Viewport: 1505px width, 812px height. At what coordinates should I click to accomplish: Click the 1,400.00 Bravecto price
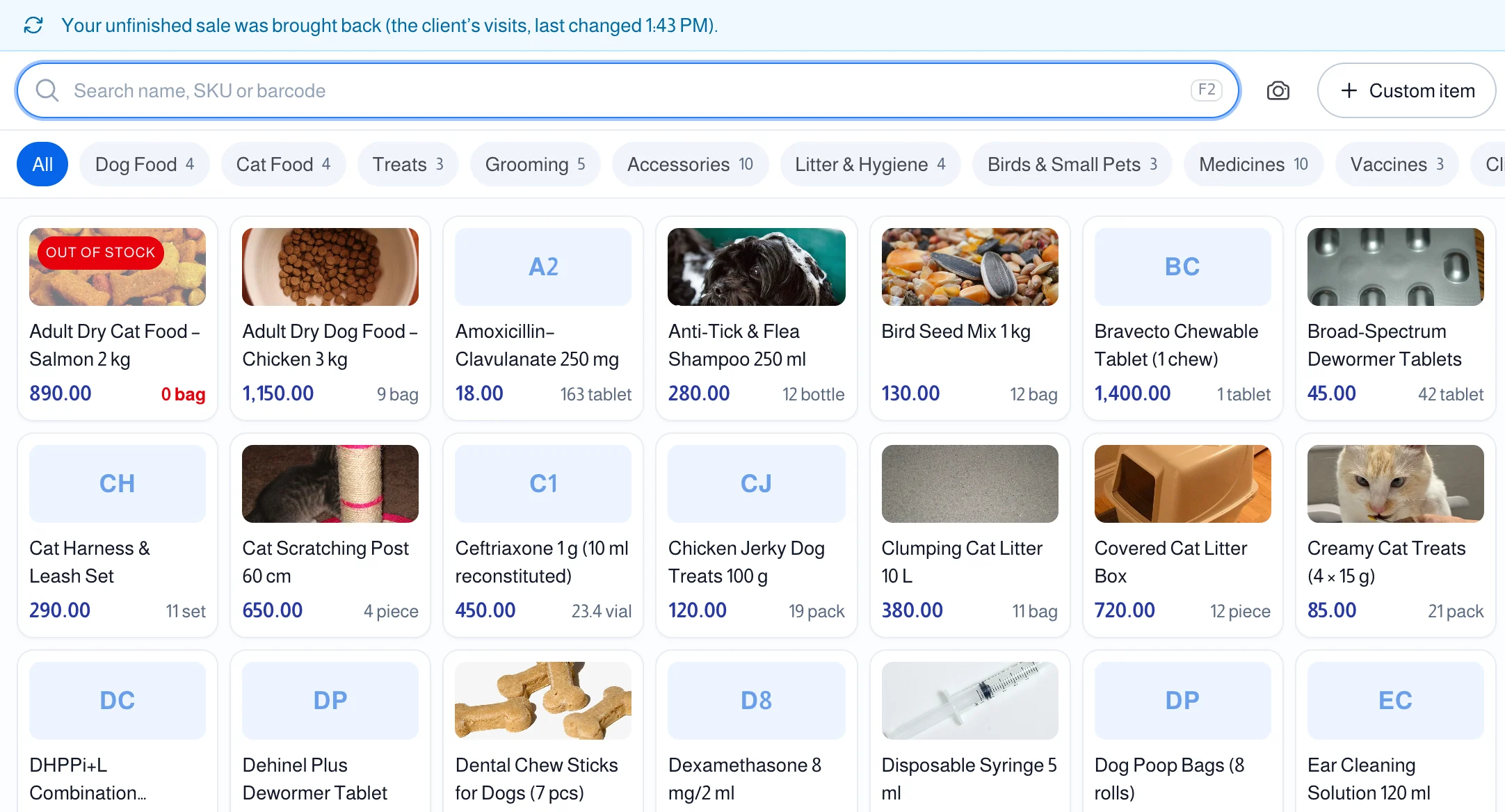pos(1132,393)
